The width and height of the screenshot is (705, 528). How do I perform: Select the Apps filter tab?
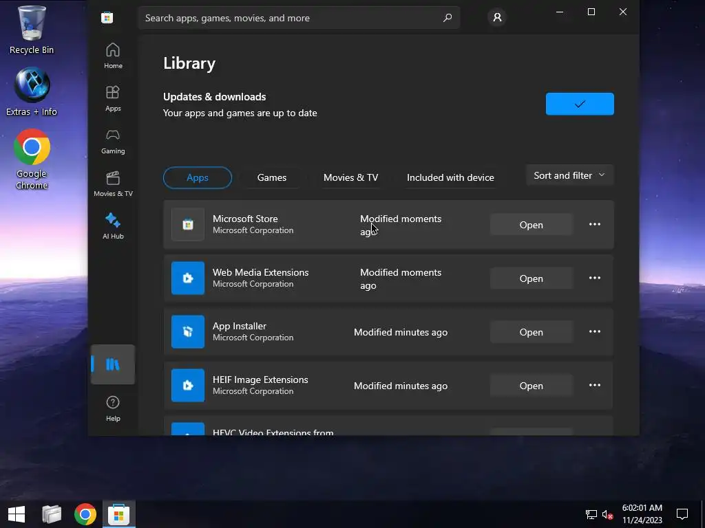[198, 178]
